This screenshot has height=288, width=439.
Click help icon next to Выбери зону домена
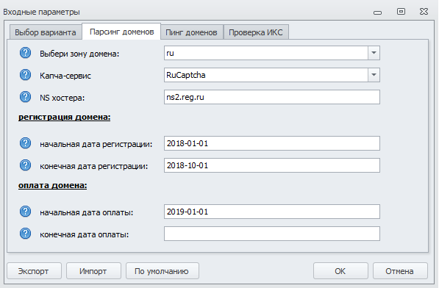tap(25, 53)
